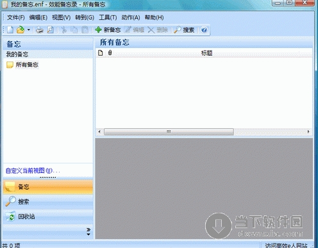Select 所有备忘 folder in sidebar
This screenshot has height=248, width=318.
pyautogui.click(x=22, y=65)
